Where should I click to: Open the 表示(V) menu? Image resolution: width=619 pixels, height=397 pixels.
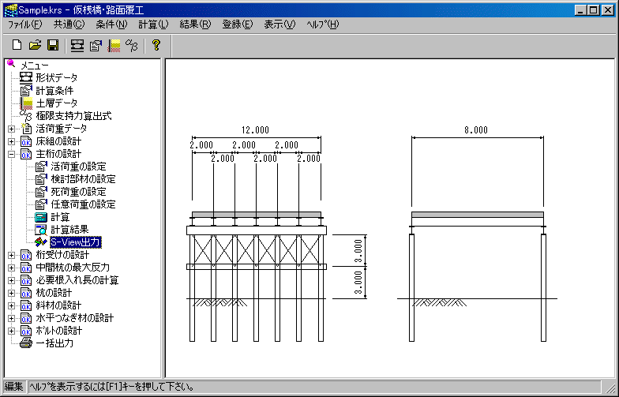(x=279, y=24)
